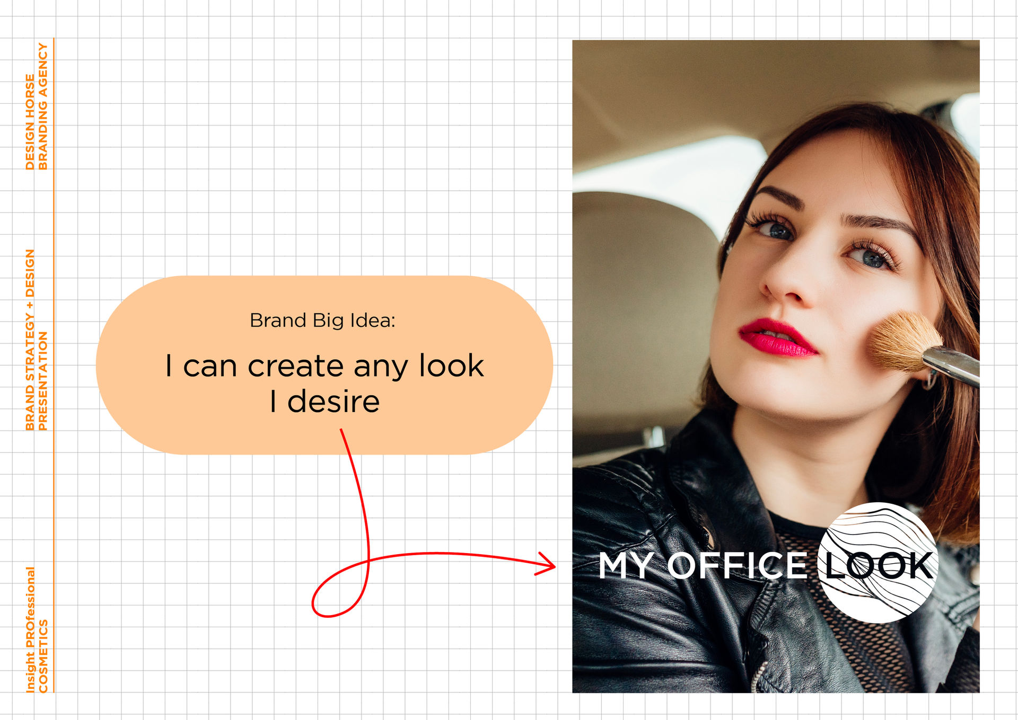Click an empty grid area above the pill

318,159
